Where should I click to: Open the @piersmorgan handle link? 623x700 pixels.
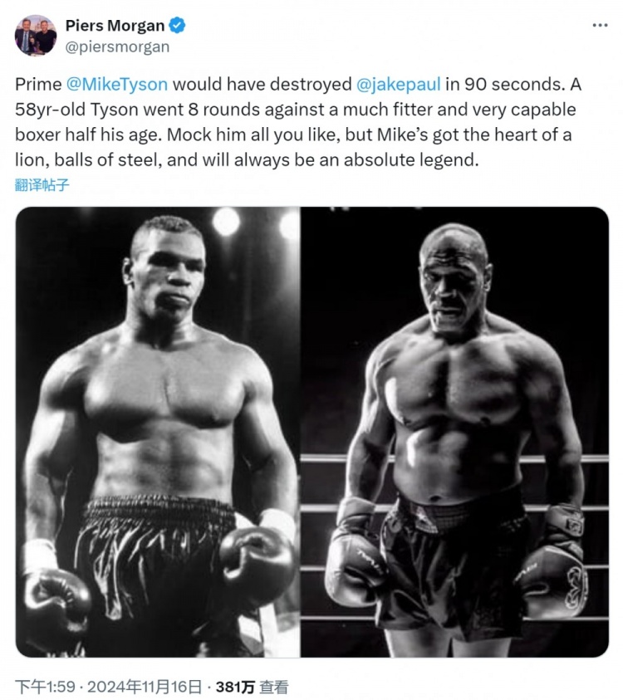[117, 47]
